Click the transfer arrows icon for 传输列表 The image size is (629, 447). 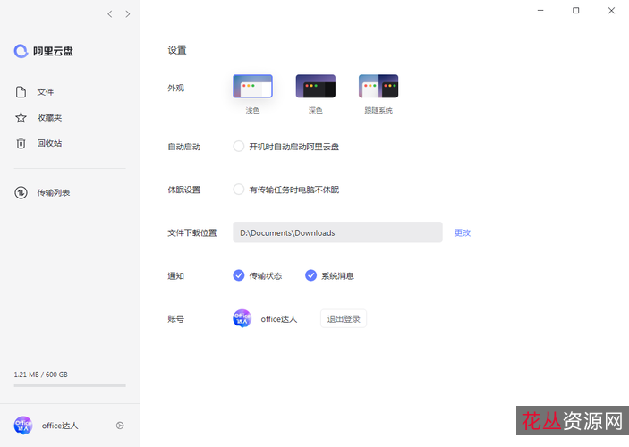click(21, 193)
